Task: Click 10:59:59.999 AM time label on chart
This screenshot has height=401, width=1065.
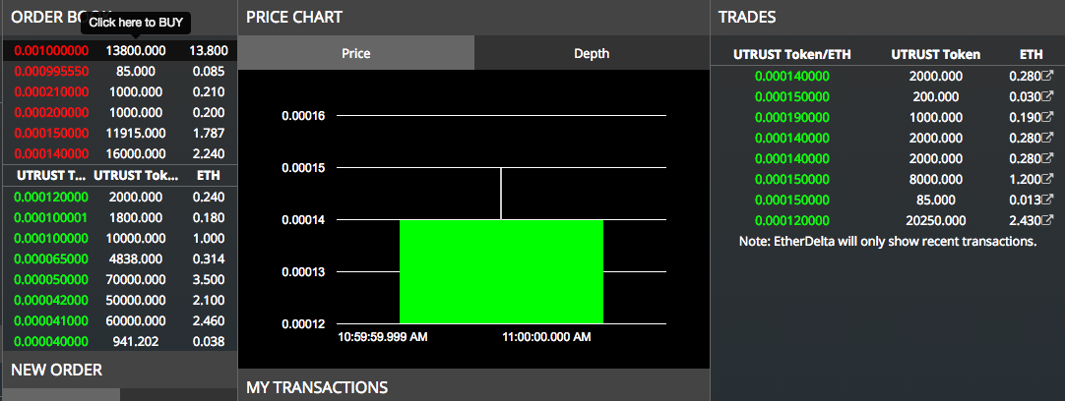Action: 382,337
